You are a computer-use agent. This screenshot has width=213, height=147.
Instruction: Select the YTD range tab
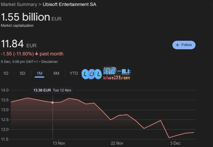[x=74, y=73]
